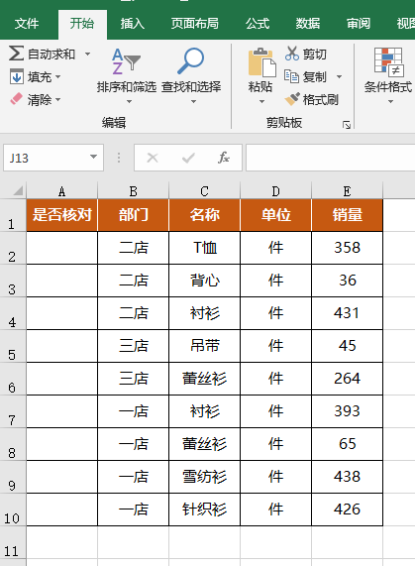The height and width of the screenshot is (566, 415).
Task: Click the select-all corner triangle
Action: (x=18, y=190)
